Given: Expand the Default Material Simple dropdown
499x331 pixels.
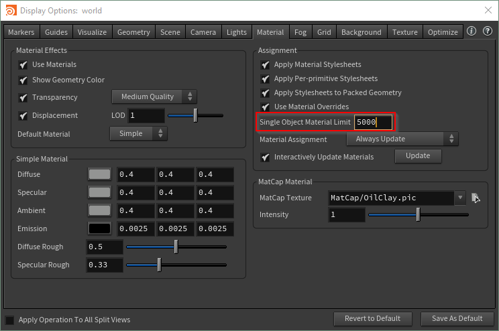Looking at the screenshot, I should tap(138, 133).
